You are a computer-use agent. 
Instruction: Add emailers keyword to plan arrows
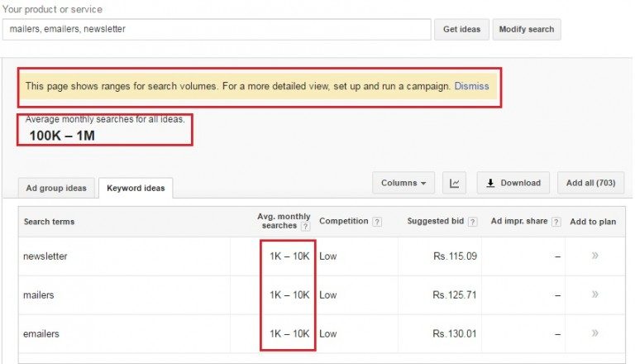(595, 333)
